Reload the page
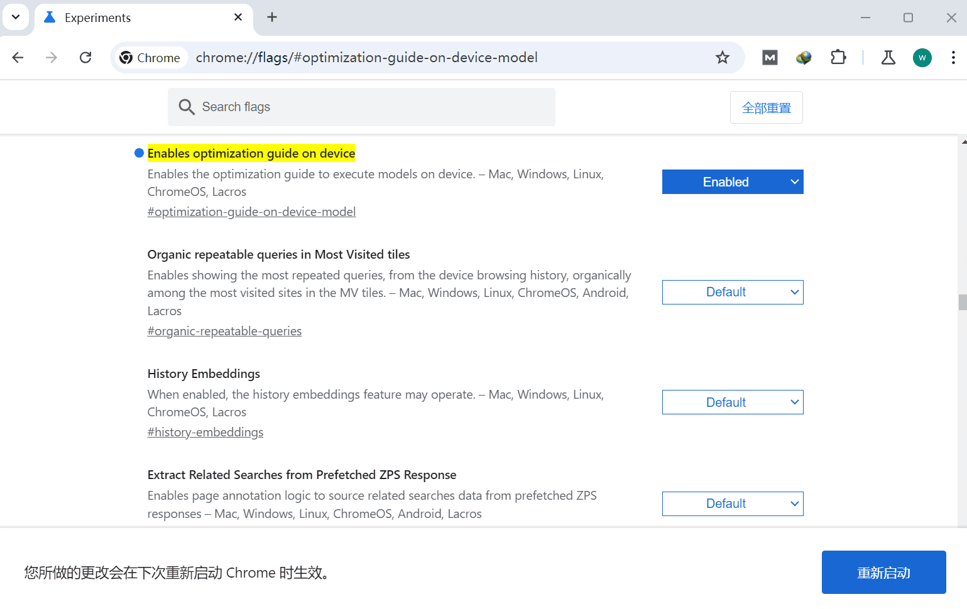Image resolution: width=967 pixels, height=609 pixels. coord(85,57)
